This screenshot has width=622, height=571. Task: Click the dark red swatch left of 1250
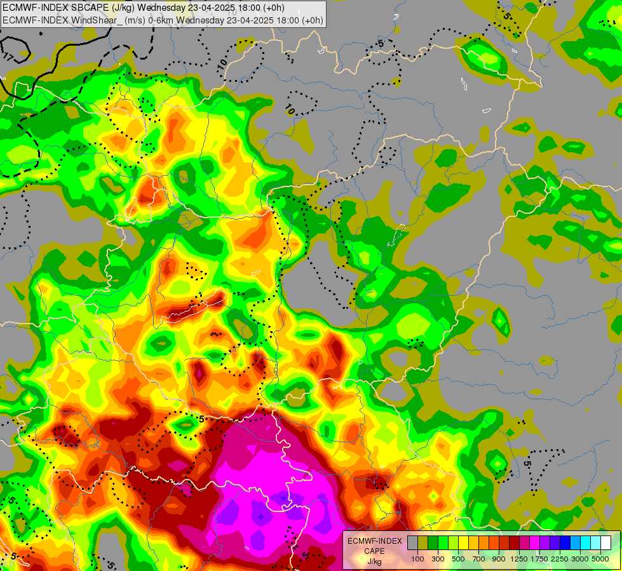point(515,542)
